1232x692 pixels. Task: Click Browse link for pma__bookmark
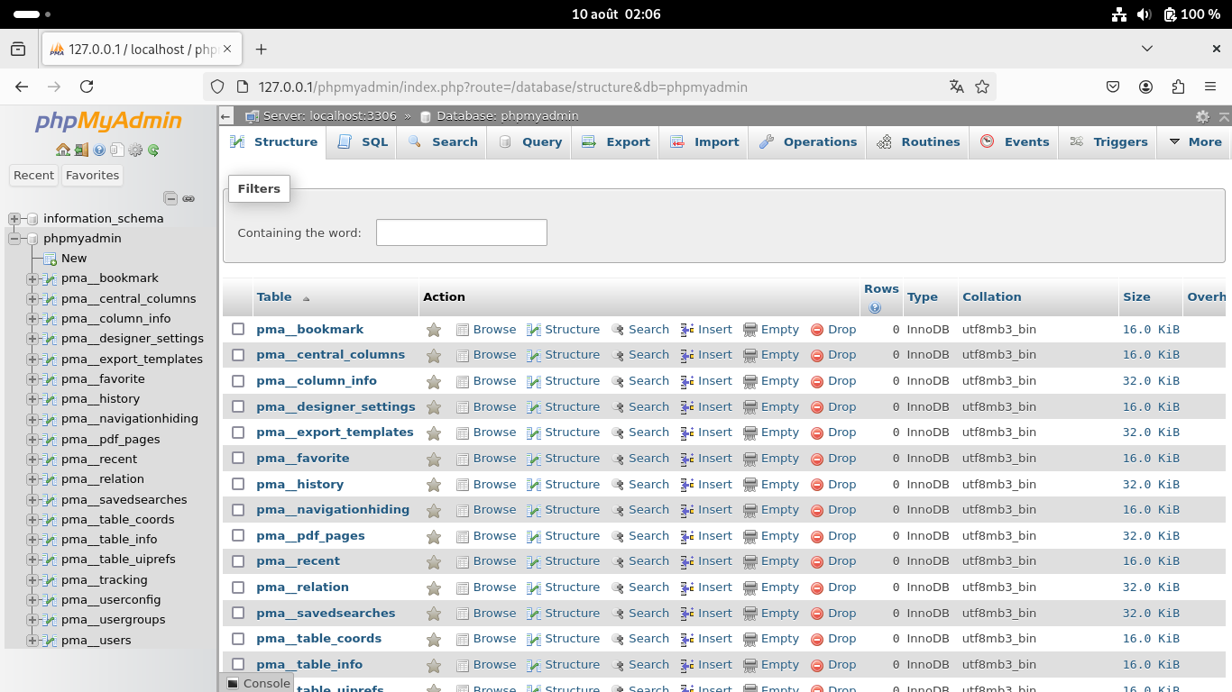(486, 330)
